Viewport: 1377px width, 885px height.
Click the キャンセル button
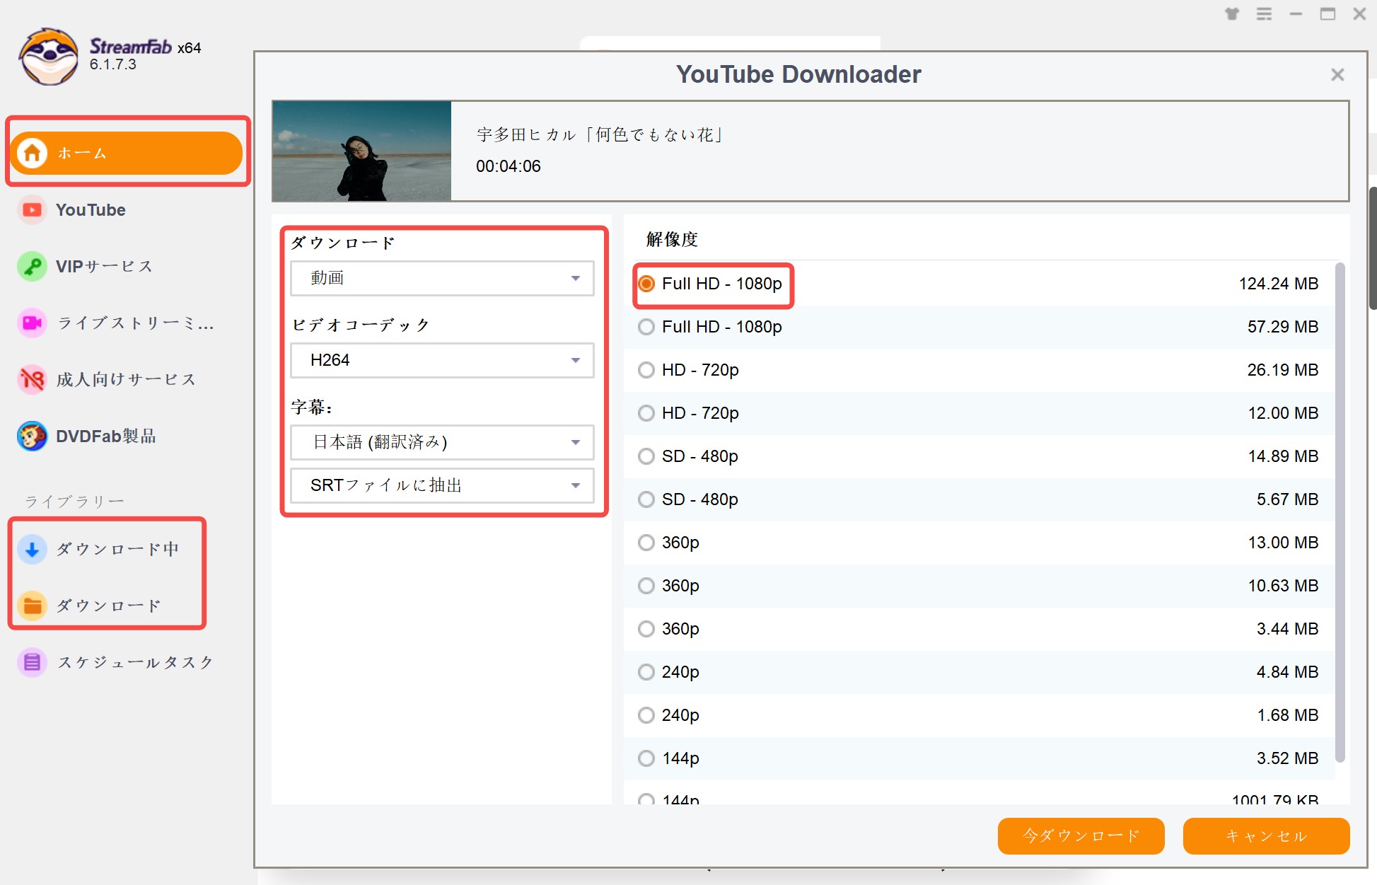tap(1266, 836)
